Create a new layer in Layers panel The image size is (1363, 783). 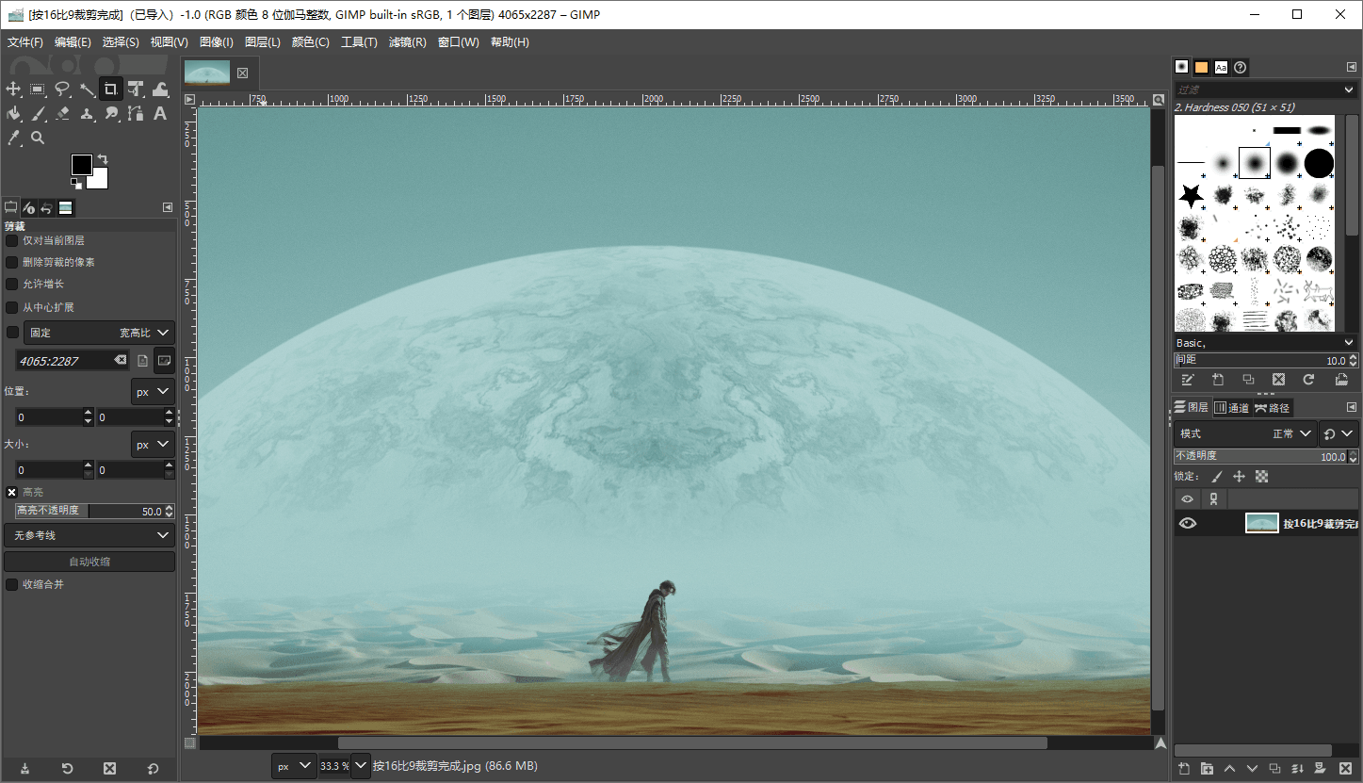point(1185,768)
